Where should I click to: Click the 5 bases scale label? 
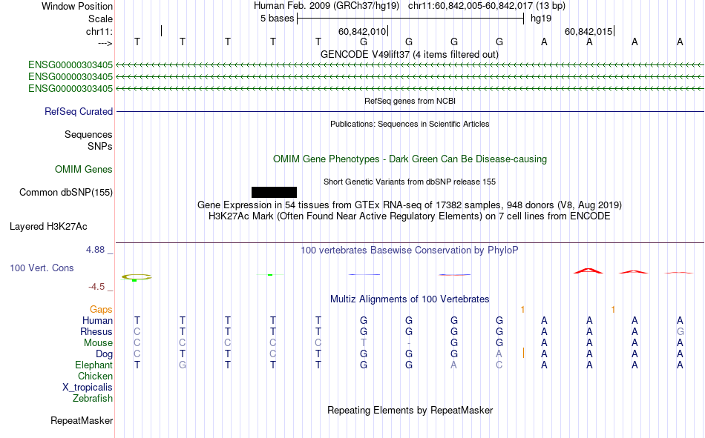[x=277, y=19]
